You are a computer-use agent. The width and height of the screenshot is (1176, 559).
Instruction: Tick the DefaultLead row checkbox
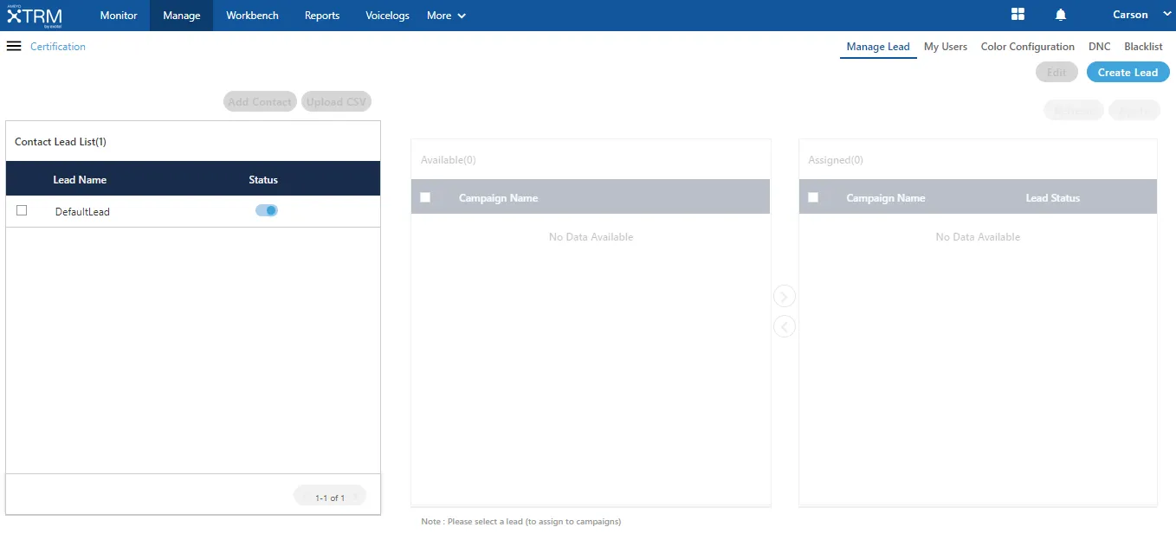coord(22,210)
